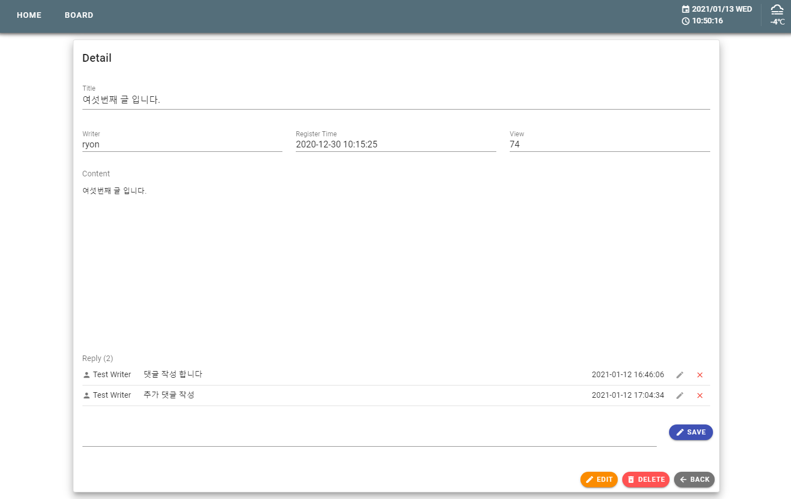Click reply text '추가 댓글 작성'
Viewport: 791px width, 499px height.
coord(169,395)
